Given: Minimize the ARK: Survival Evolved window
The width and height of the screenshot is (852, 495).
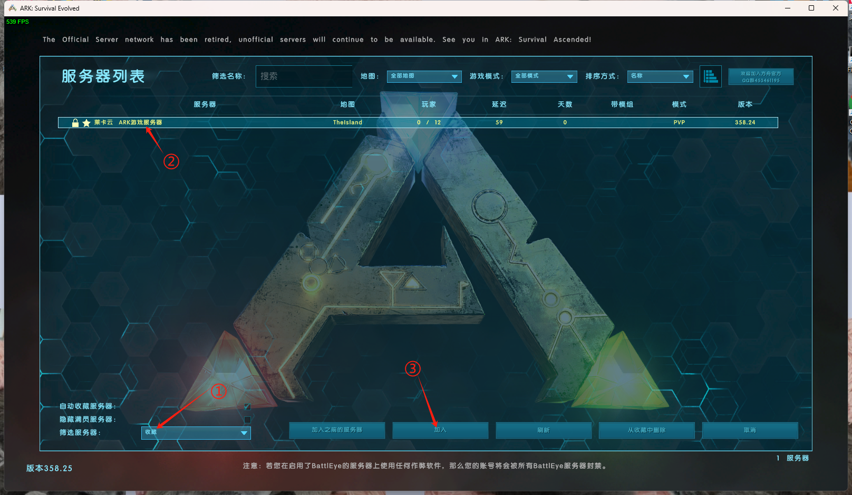Looking at the screenshot, I should [x=788, y=8].
